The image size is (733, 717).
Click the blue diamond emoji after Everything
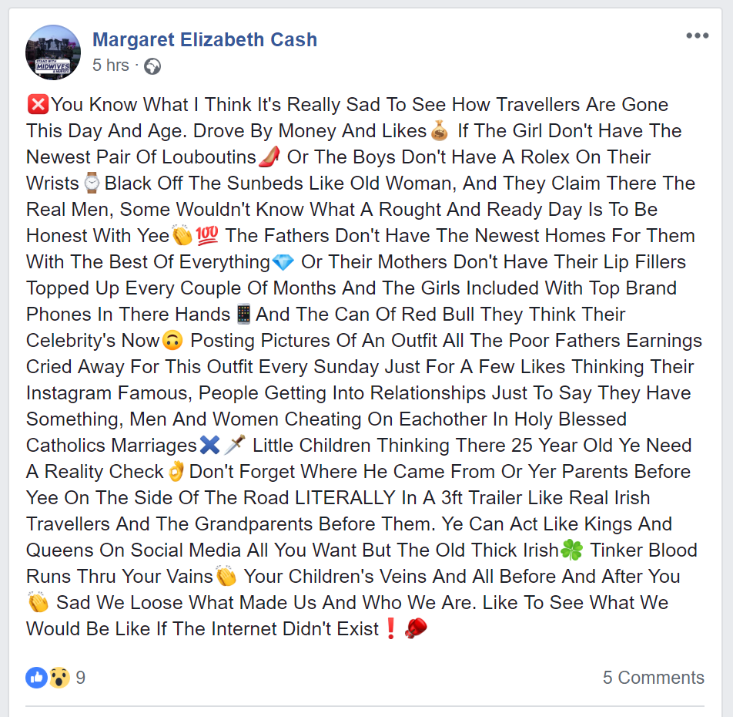283,261
